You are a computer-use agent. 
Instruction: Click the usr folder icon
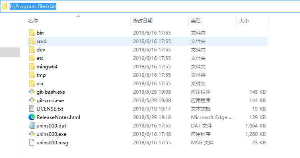[32, 83]
